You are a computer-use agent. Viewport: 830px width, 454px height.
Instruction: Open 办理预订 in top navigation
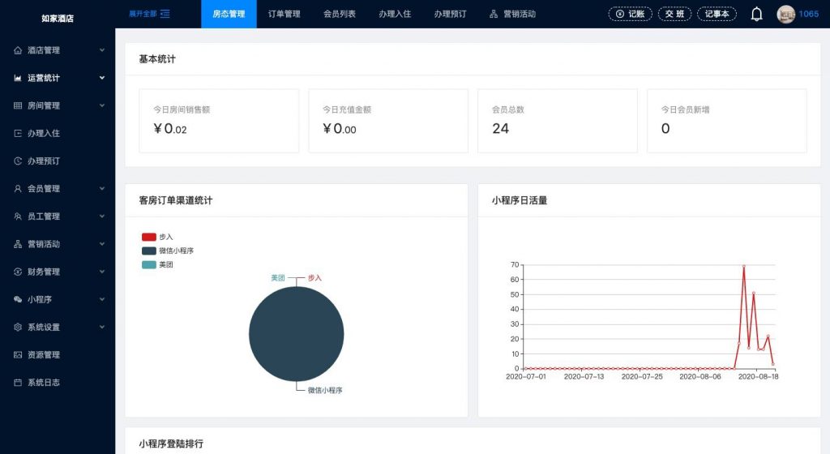(x=450, y=15)
